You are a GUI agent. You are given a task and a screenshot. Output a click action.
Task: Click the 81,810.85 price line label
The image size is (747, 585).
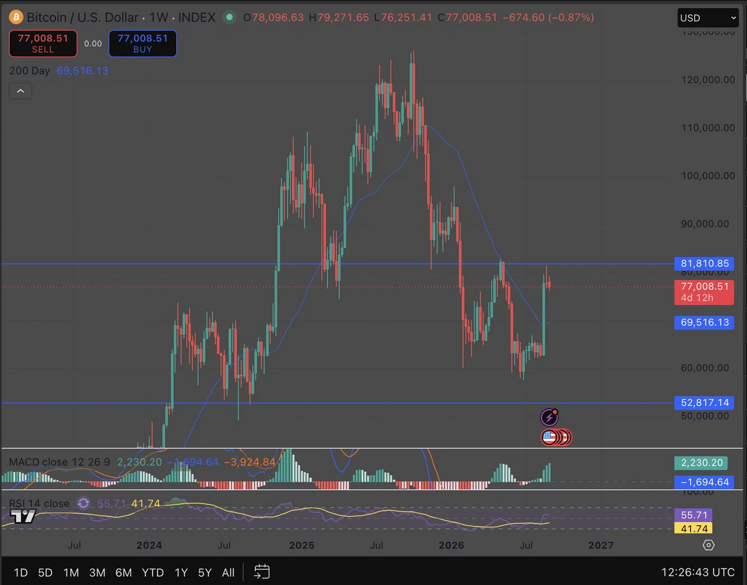(x=705, y=263)
